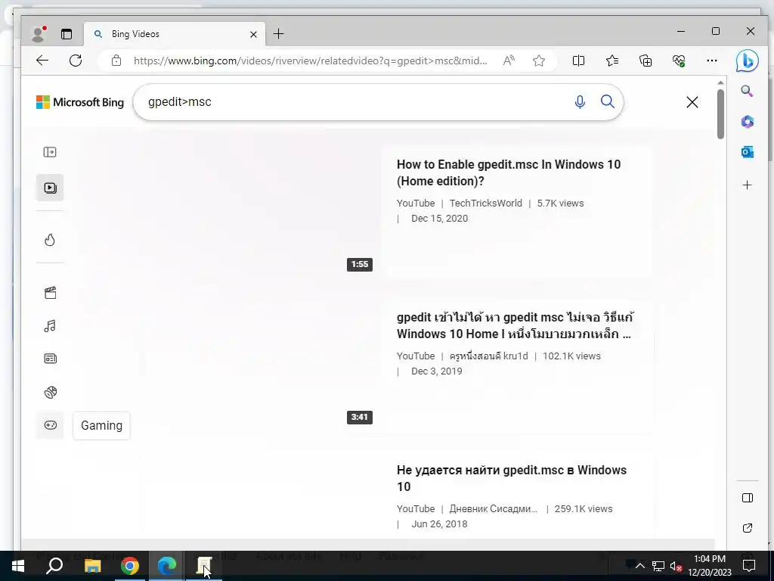Open File Explorer from taskbar
The width and height of the screenshot is (774, 581).
[92, 566]
